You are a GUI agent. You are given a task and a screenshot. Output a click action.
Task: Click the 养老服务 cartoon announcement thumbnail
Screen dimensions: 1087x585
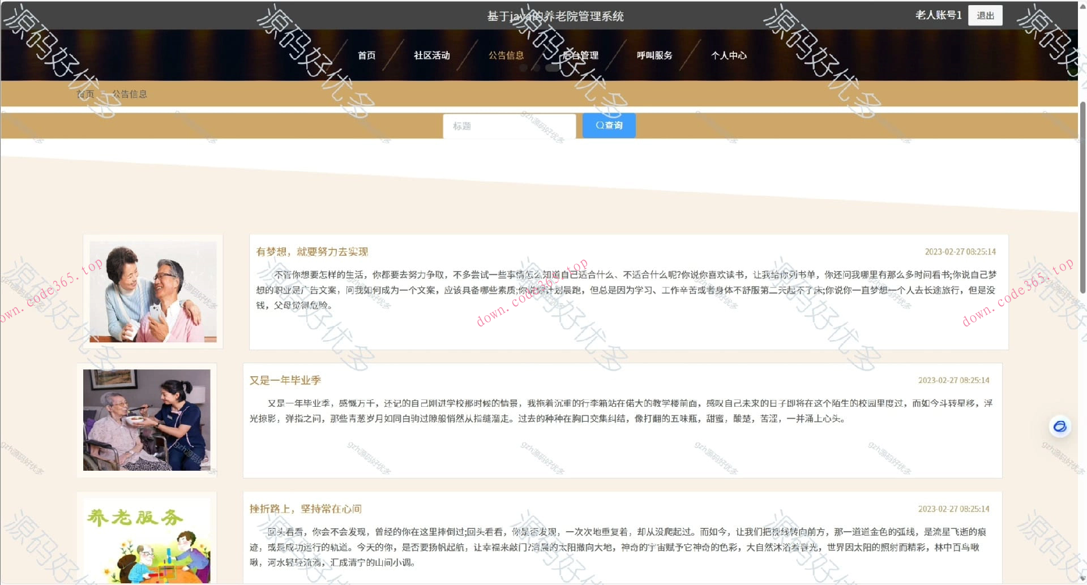147,540
